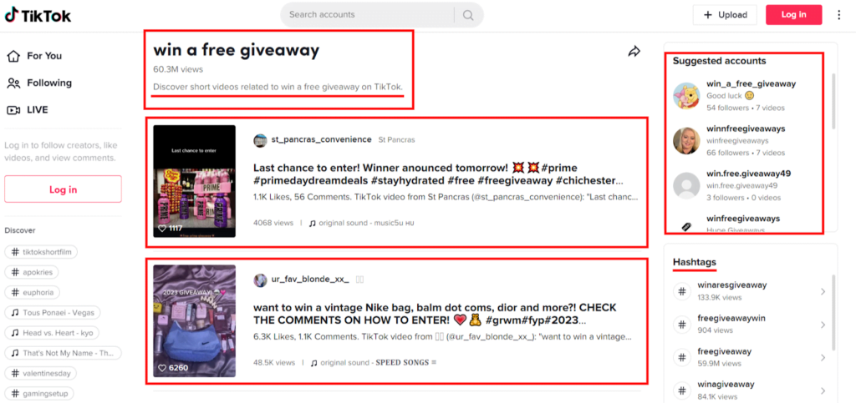Click the red Log in button in the header

pyautogui.click(x=794, y=15)
